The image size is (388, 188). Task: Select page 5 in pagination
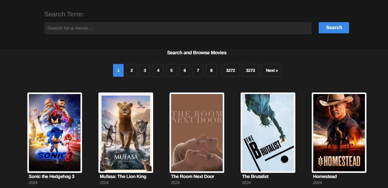click(171, 70)
